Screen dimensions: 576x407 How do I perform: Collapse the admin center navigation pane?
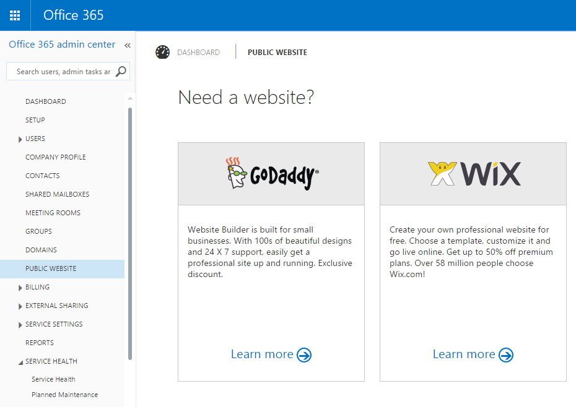click(128, 45)
